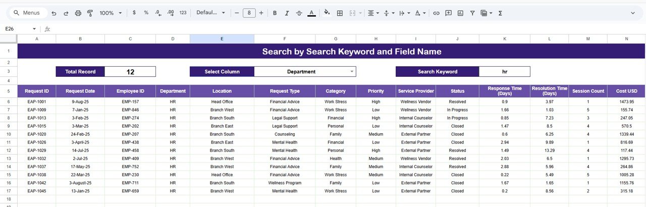Open the Fill color picker
Screen dimensions: 646x207
(327, 13)
